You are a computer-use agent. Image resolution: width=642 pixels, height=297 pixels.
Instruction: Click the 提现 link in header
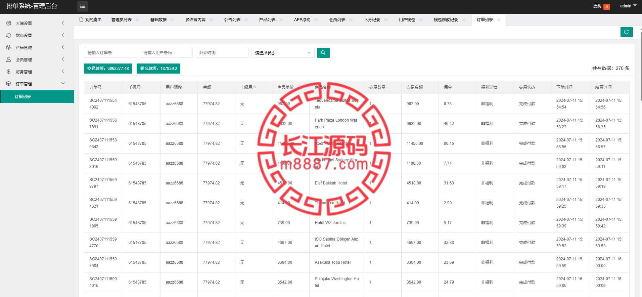coord(597,6)
